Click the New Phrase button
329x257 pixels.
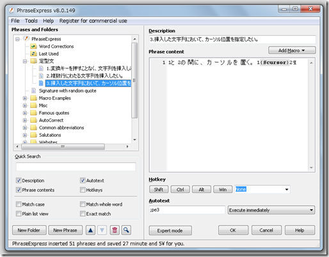coord(65,230)
